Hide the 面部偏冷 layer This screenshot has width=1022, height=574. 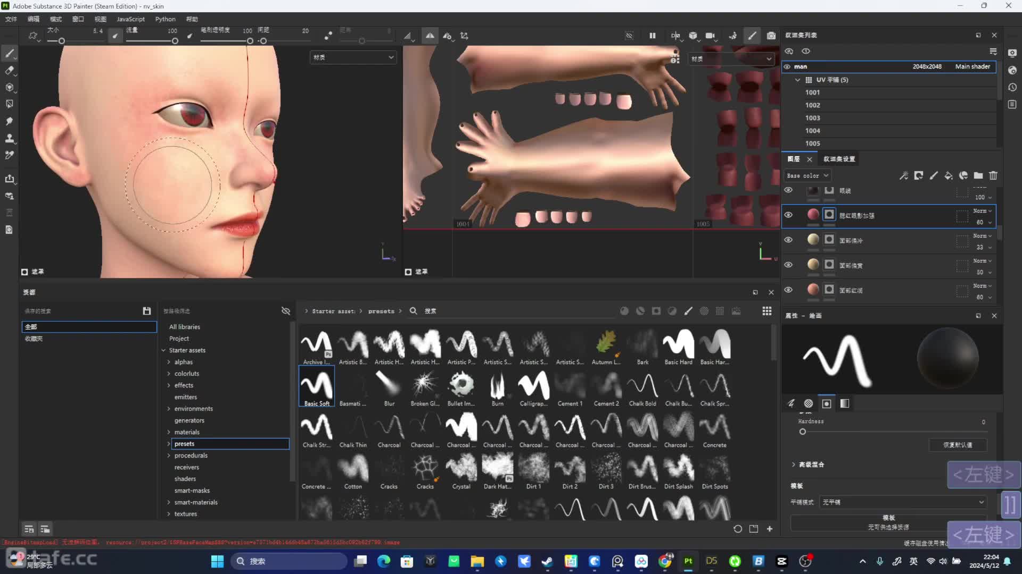(788, 240)
